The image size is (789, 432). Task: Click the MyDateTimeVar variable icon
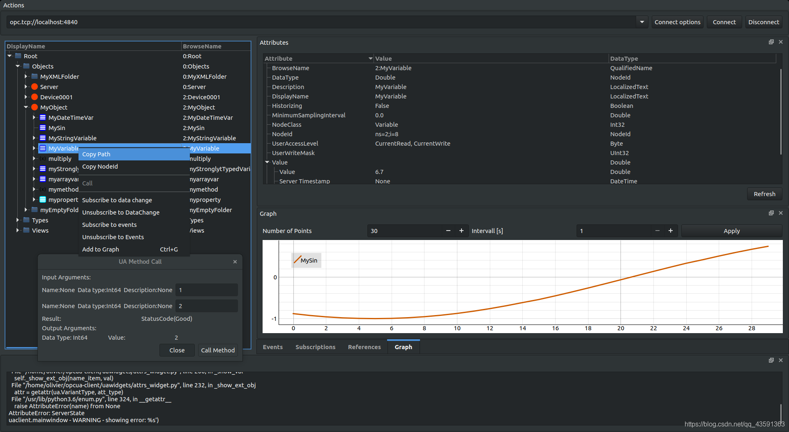[x=43, y=117]
